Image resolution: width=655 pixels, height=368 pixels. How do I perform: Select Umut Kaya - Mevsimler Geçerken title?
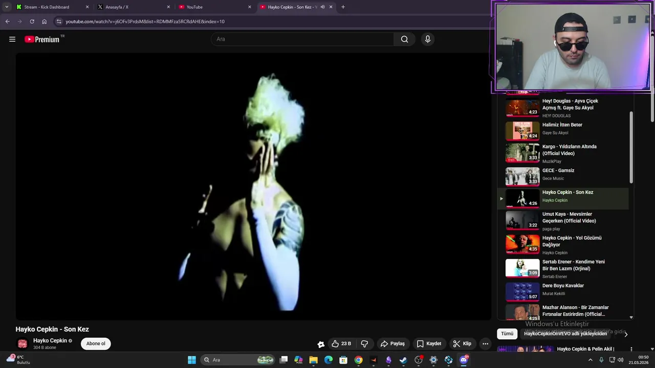(x=569, y=218)
